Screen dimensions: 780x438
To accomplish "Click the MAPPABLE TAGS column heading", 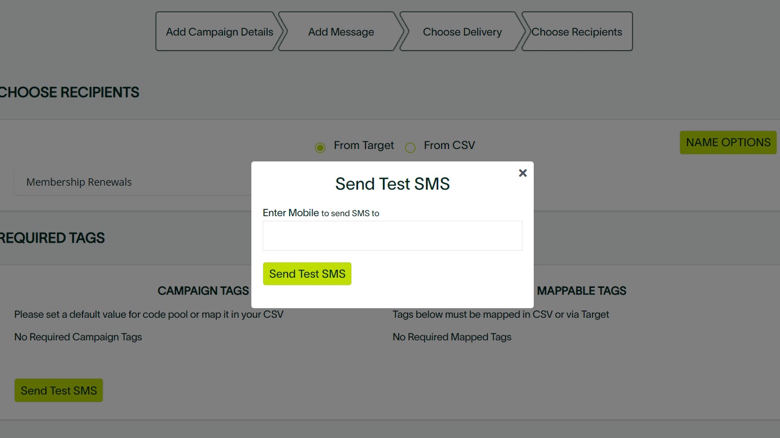I will click(x=582, y=290).
